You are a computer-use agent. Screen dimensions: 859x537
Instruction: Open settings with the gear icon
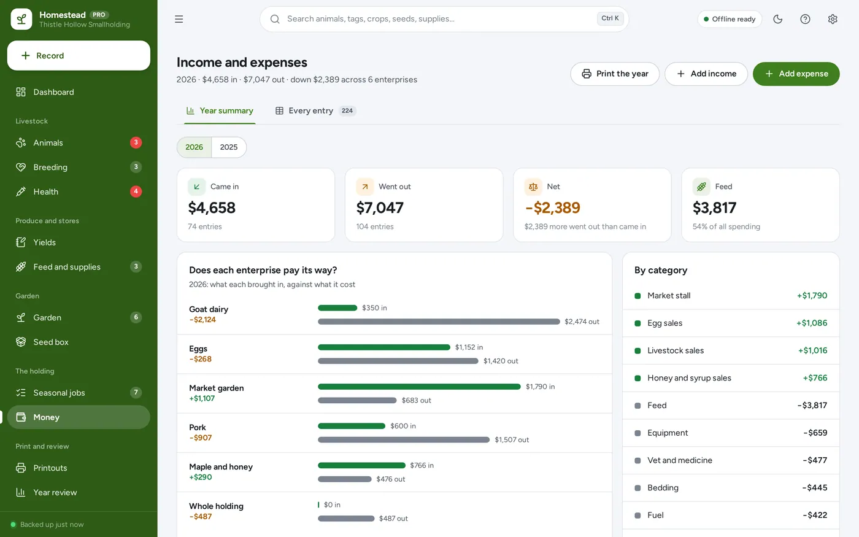coord(833,19)
